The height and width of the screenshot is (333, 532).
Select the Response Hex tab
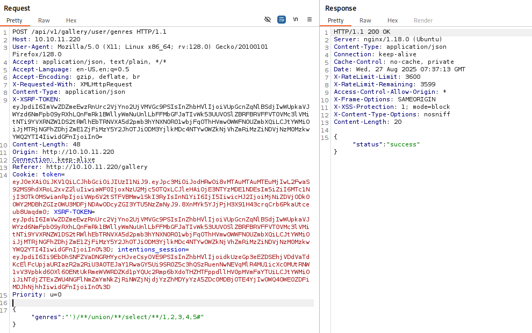point(393,20)
